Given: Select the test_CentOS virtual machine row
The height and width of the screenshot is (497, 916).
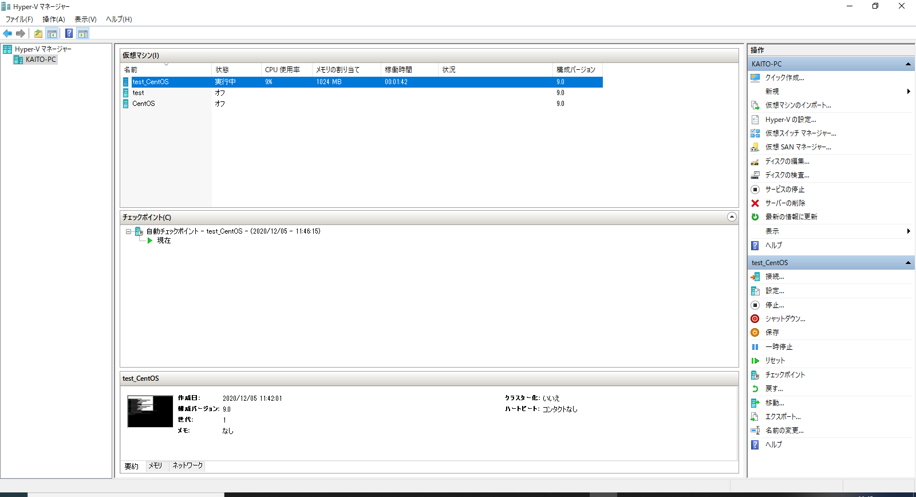Looking at the screenshot, I should (x=362, y=82).
